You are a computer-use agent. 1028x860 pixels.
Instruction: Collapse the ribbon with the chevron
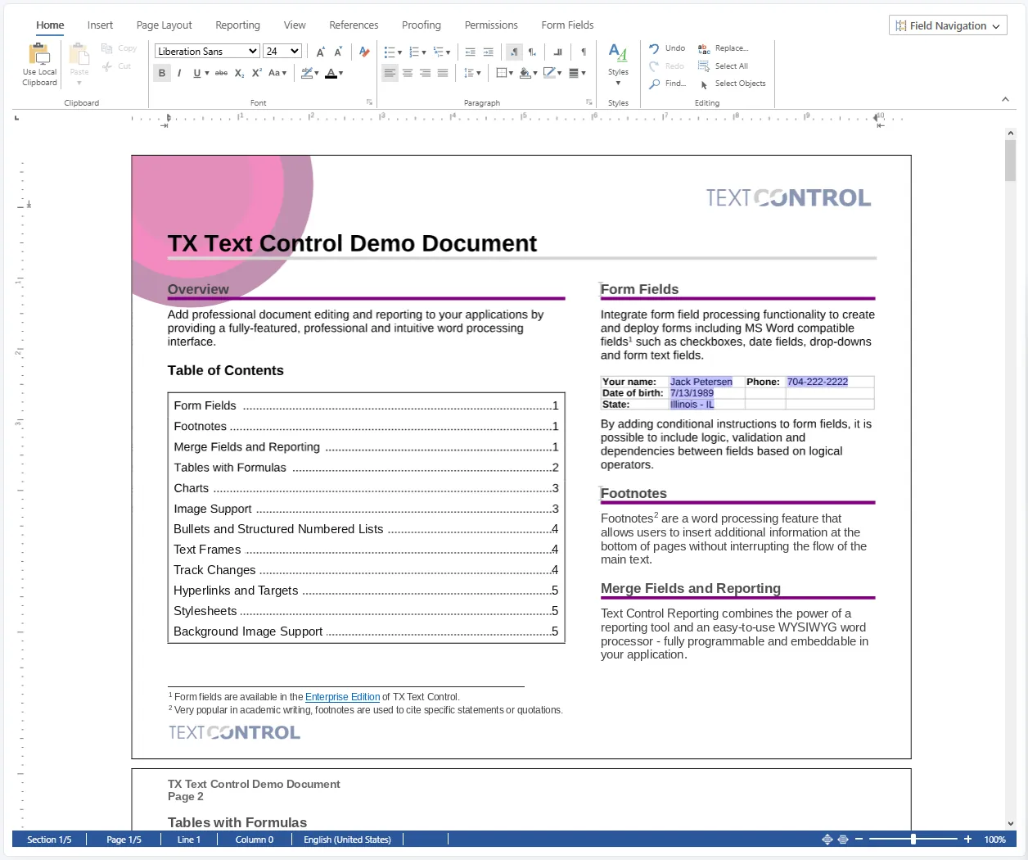1005,100
